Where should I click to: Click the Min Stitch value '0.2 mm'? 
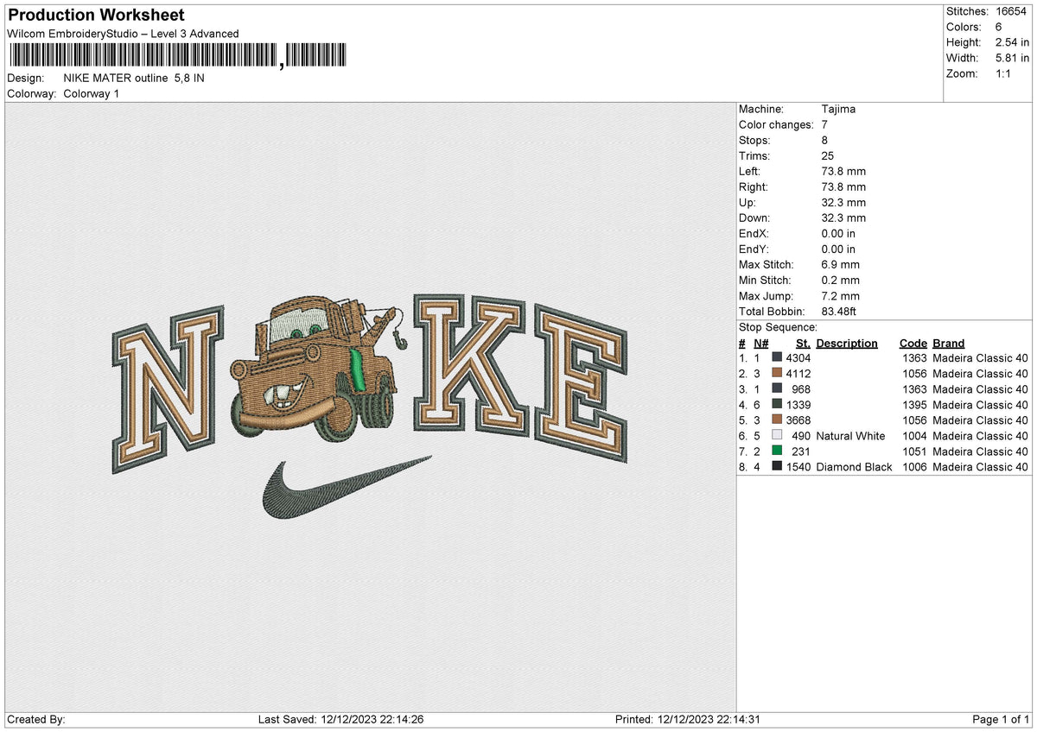[x=841, y=281]
